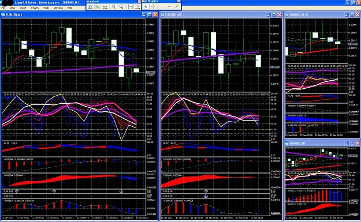Click the Line Studies floating toolbar title

(150, 1)
